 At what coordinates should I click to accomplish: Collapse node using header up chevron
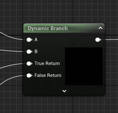(100, 28)
